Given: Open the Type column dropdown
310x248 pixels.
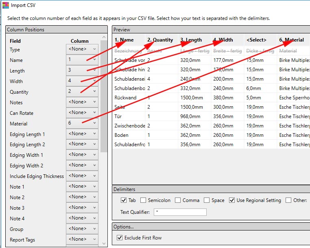Looking at the screenshot, I should tap(82, 49).
